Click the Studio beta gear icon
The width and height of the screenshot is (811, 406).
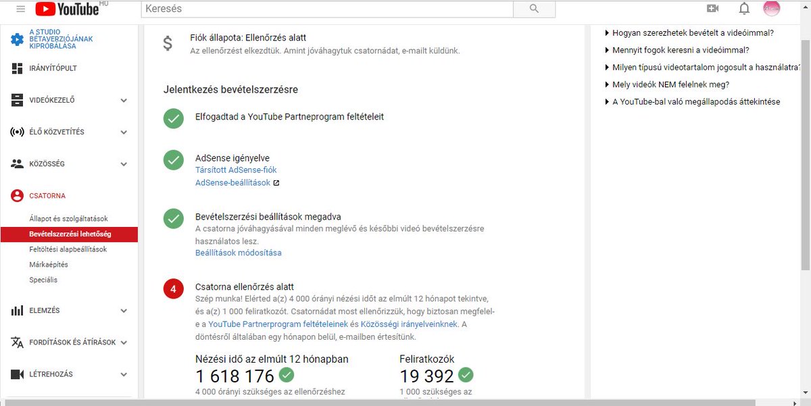tap(17, 39)
